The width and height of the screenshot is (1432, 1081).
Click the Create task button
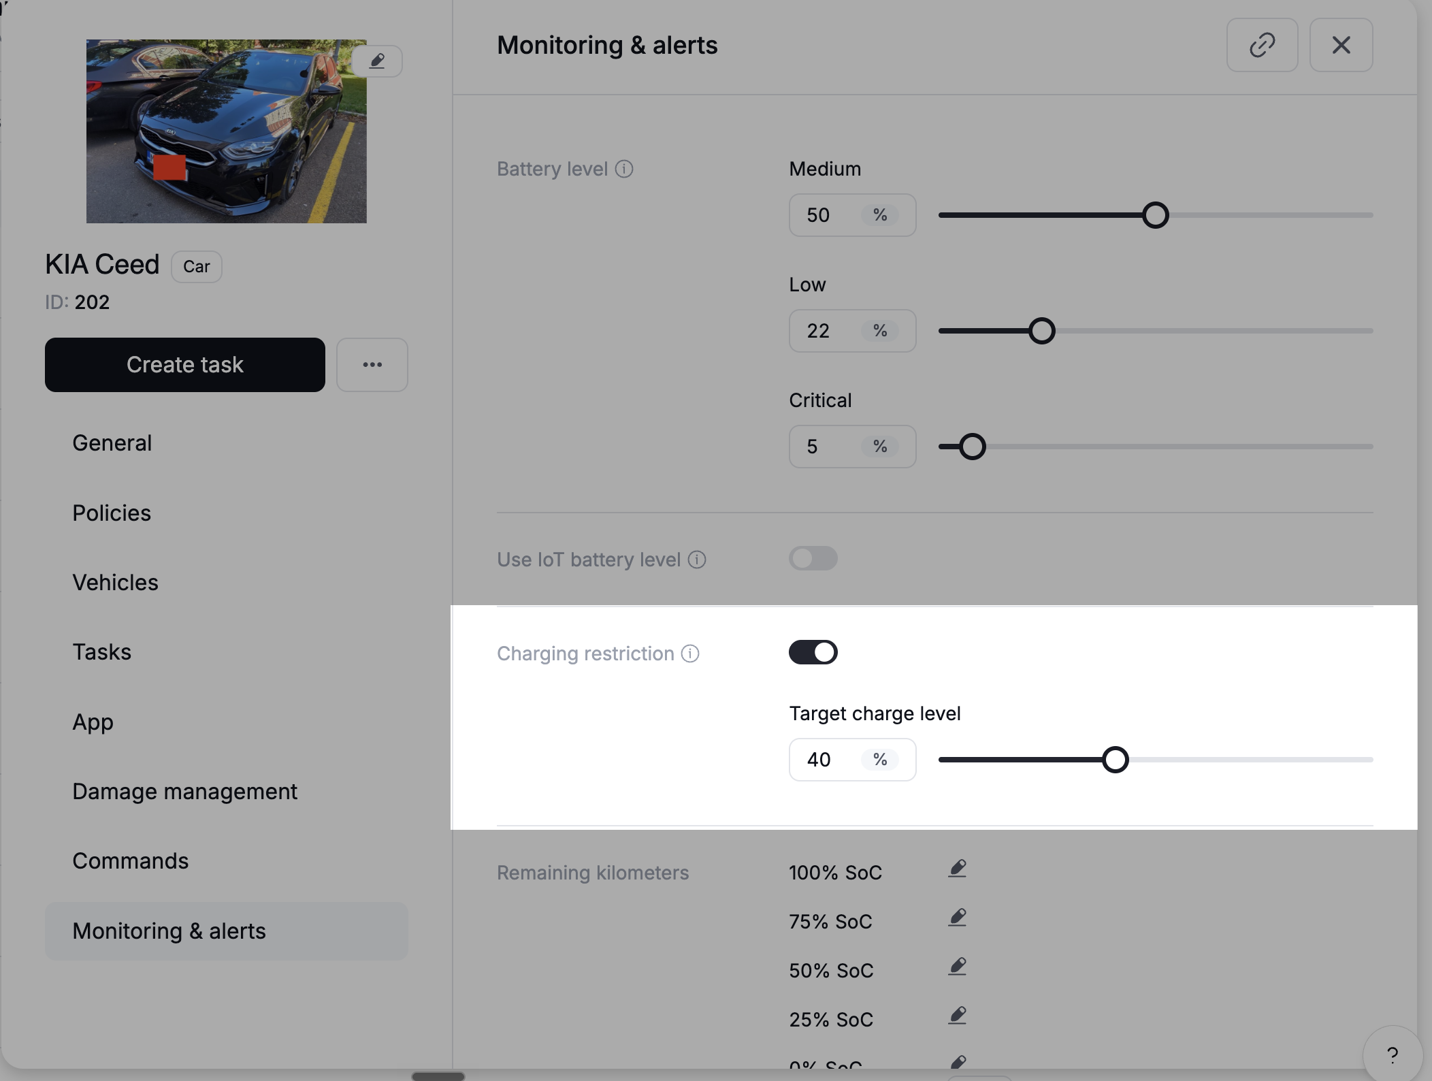point(185,365)
